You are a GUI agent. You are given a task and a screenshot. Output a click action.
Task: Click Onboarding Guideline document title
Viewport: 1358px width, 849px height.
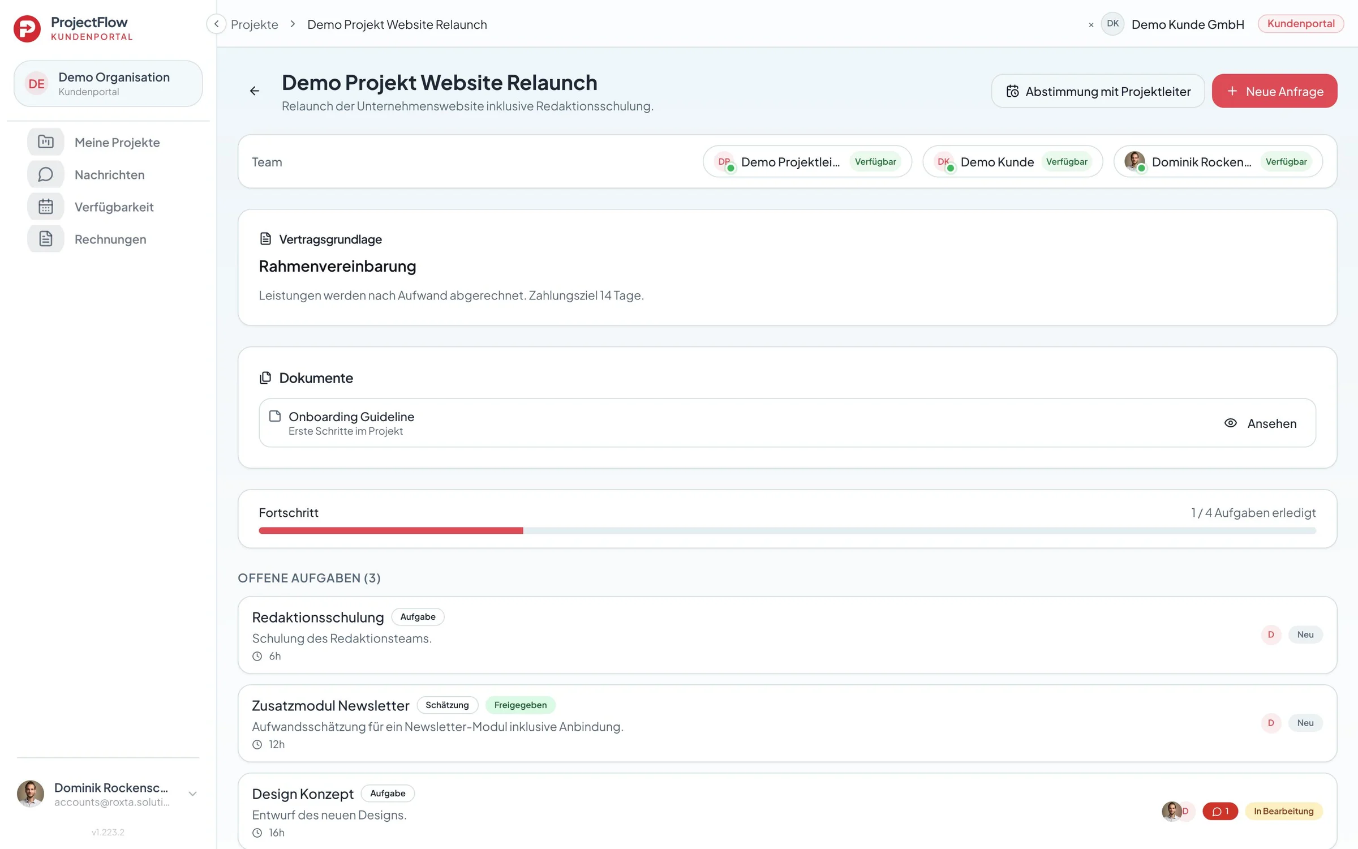coord(351,417)
